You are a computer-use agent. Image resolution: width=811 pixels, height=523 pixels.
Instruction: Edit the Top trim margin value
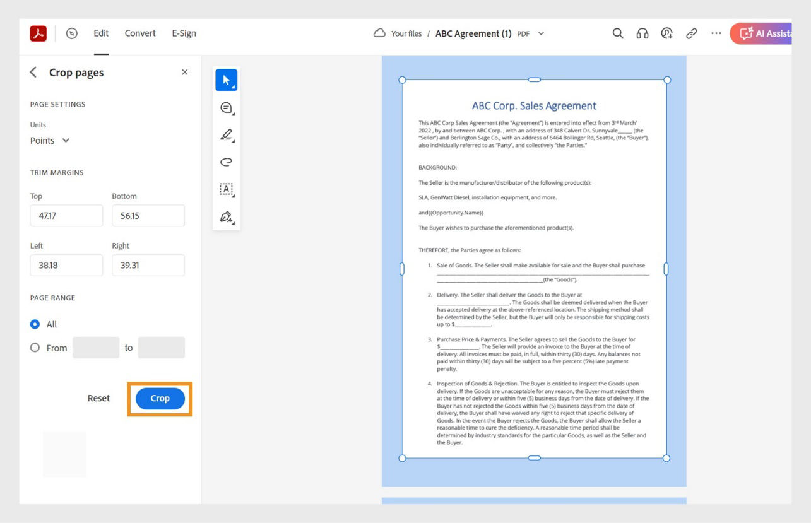point(66,215)
